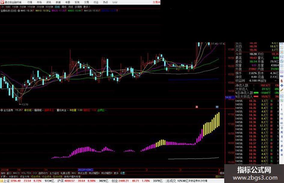Select the 月线 period tab
Image resolution: width=284 pixels, height=183 pixels.
coord(70,7)
